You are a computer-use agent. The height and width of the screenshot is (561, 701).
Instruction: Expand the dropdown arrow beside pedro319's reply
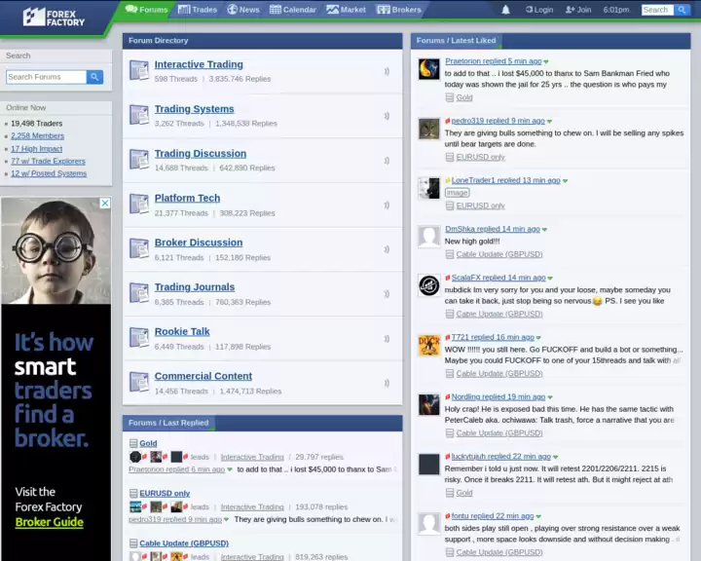coord(549,122)
